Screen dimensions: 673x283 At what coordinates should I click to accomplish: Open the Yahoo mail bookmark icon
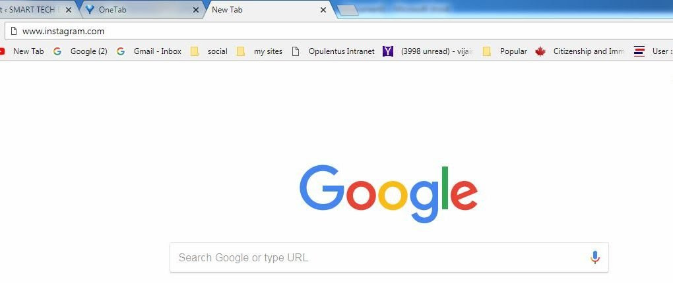pos(387,51)
